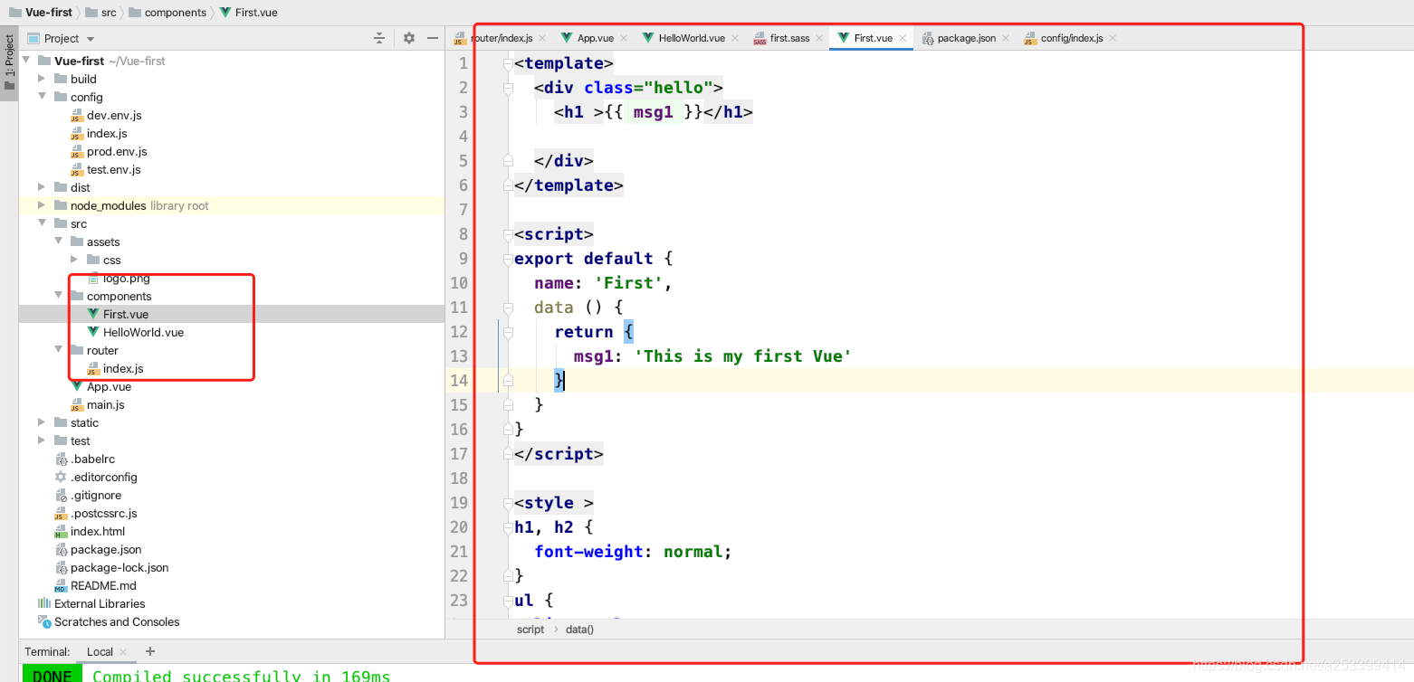Click 'script' in editor breadcrumb bar
Image resolution: width=1414 pixels, height=682 pixels.
530,629
